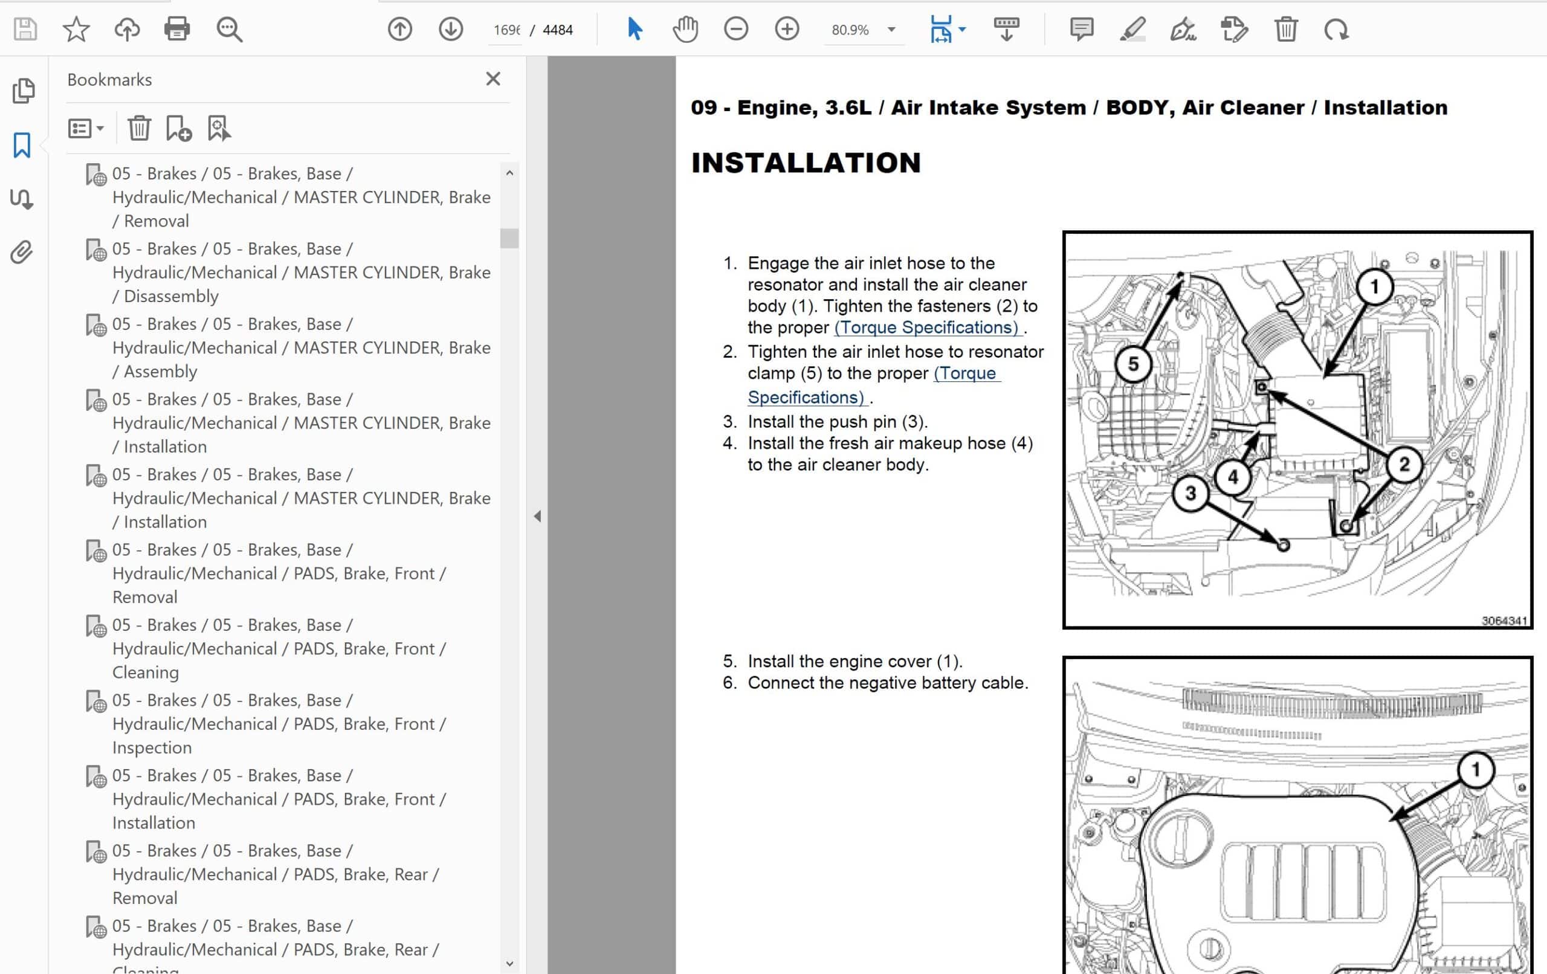Follow the Torque Specifications link in step 1
1547x974 pixels.
pyautogui.click(x=928, y=327)
